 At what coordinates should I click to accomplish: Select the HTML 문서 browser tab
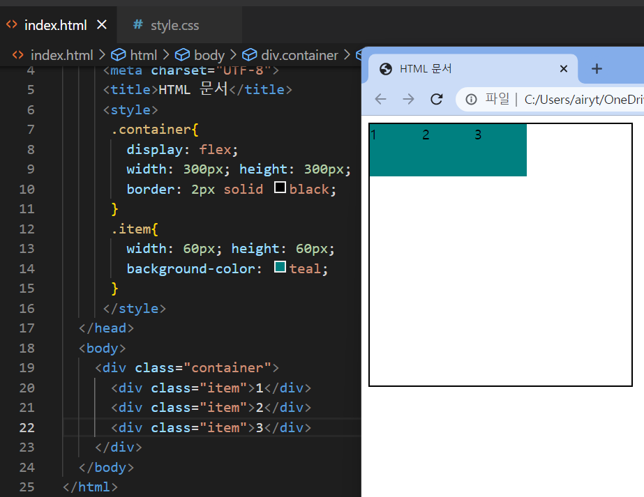473,68
